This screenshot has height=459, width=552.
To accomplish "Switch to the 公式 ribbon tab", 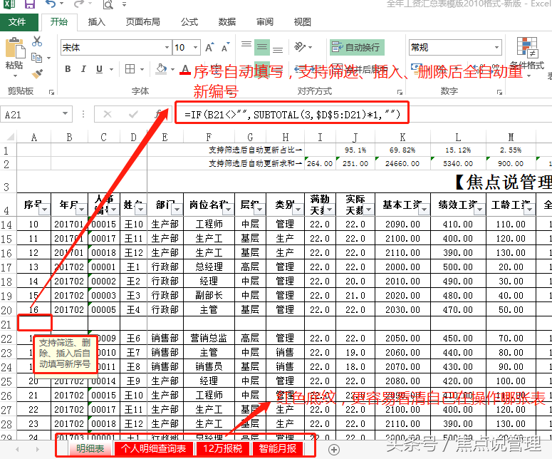I will coord(189,22).
